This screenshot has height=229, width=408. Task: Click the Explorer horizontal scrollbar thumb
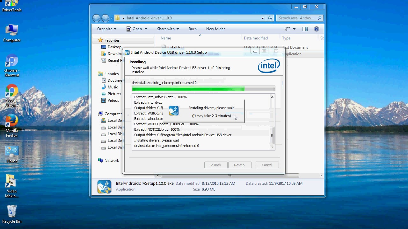pos(229,176)
